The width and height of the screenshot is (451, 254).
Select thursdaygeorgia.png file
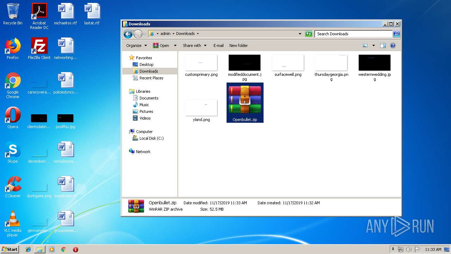(x=331, y=68)
